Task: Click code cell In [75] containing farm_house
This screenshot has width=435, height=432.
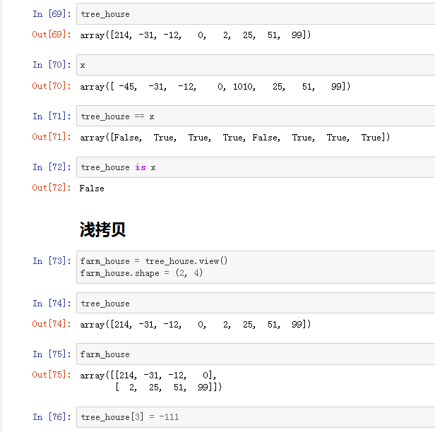Action: [x=256, y=354]
